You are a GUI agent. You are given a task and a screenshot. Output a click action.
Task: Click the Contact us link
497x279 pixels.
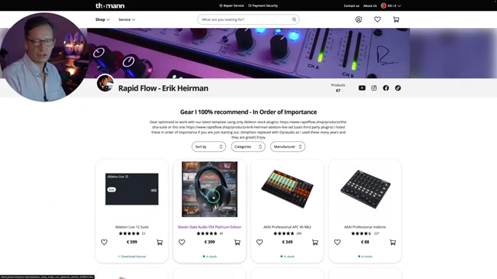tap(351, 5)
